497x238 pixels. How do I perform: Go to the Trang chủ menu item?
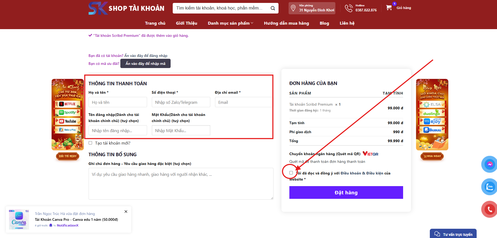[155, 23]
